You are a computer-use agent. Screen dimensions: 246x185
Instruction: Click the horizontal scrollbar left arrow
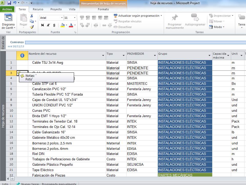(x=8, y=179)
